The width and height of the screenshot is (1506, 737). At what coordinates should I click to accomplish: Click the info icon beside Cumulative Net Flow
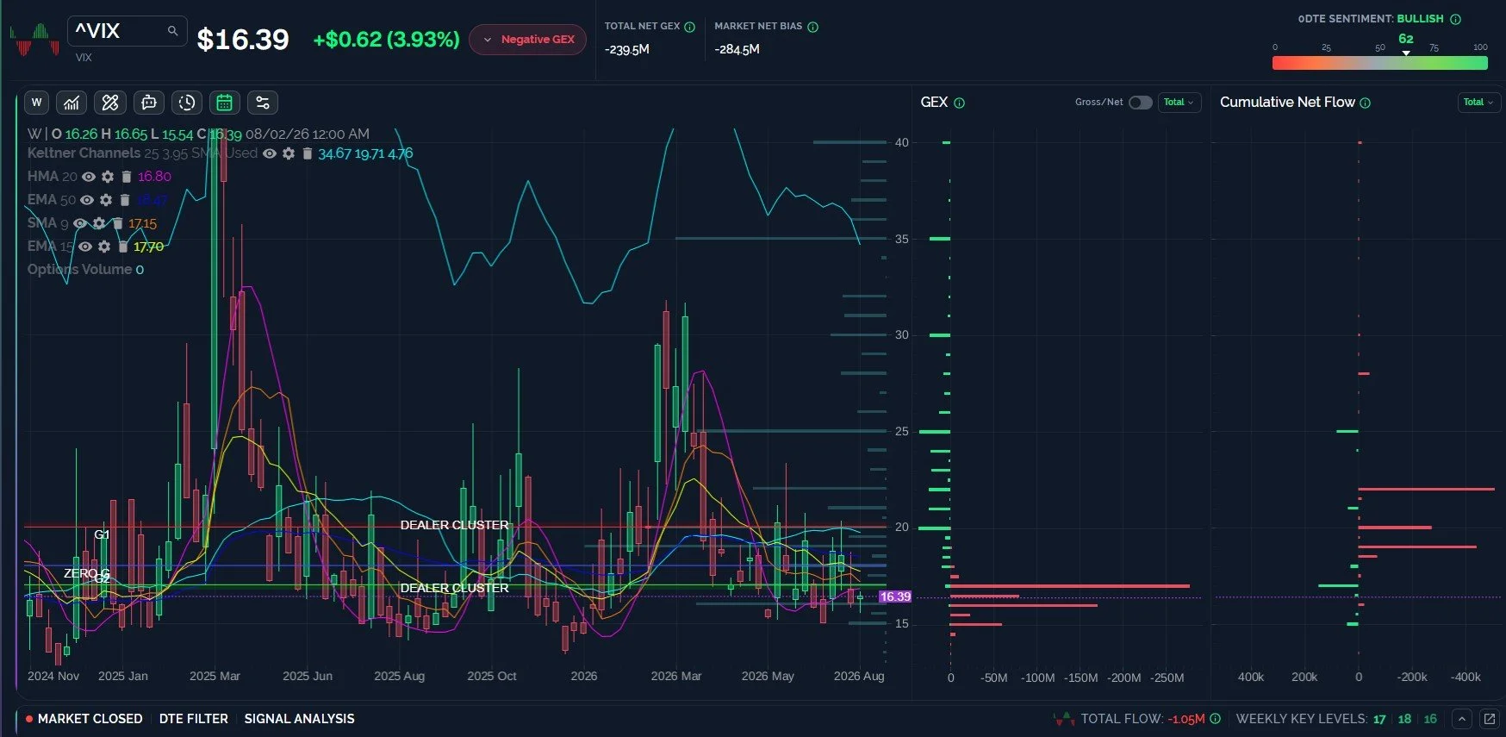[x=1365, y=103]
